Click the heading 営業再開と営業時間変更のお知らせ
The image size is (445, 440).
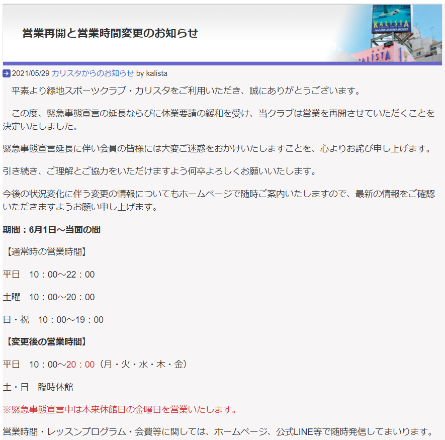point(110,33)
